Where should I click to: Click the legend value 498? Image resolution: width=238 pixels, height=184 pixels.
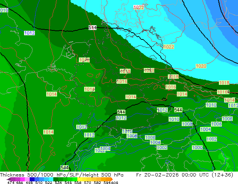coord(29,182)
